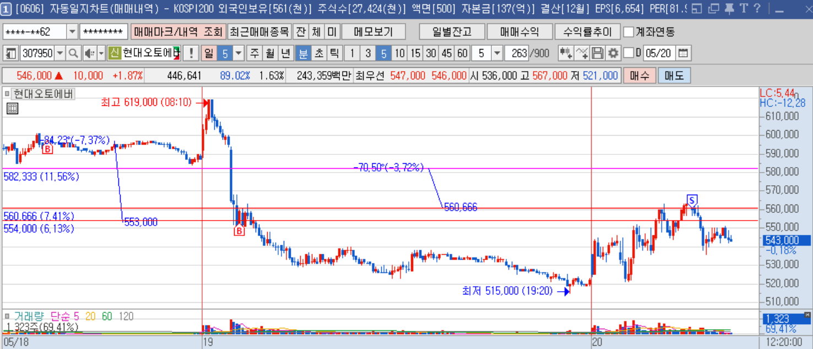Open the minute interval 5 dropdown arrow
The height and width of the screenshot is (349, 813).
(x=496, y=53)
